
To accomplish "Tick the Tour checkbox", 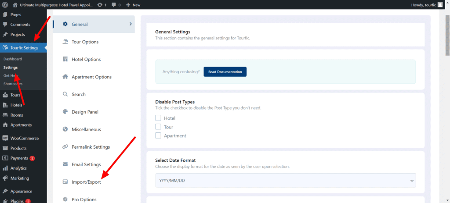I will click(x=158, y=127).
